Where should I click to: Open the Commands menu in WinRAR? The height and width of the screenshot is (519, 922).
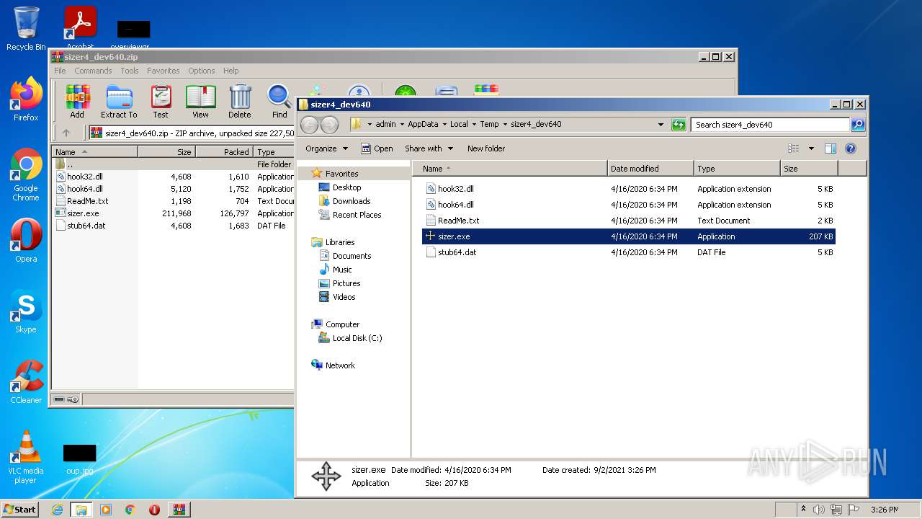tap(93, 71)
